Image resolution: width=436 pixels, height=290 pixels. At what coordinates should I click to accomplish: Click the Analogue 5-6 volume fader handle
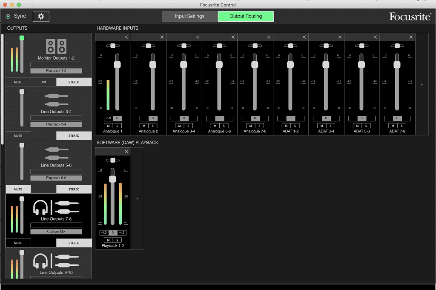(219, 65)
